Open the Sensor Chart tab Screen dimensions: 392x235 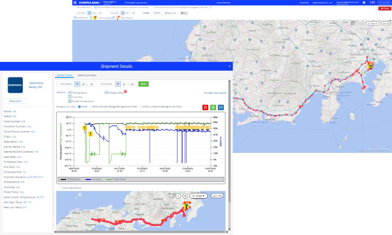[64, 75]
